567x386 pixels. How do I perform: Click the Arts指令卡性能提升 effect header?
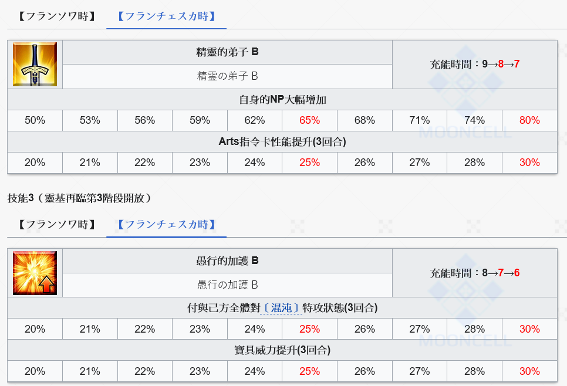click(282, 142)
